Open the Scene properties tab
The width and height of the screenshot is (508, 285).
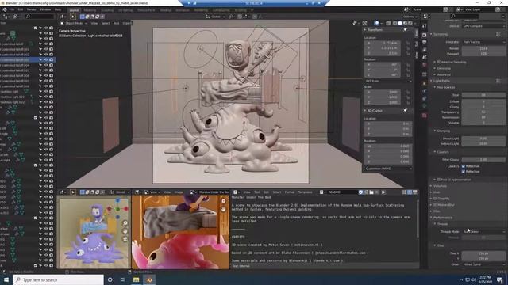pyautogui.click(x=425, y=58)
